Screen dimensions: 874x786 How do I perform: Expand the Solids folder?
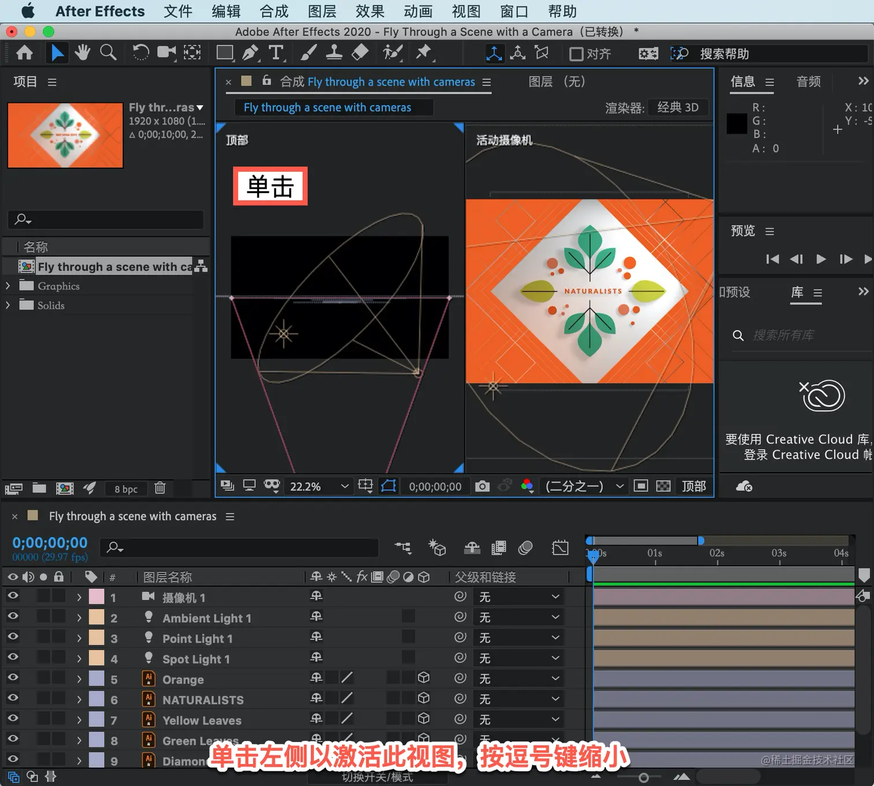tap(8, 305)
